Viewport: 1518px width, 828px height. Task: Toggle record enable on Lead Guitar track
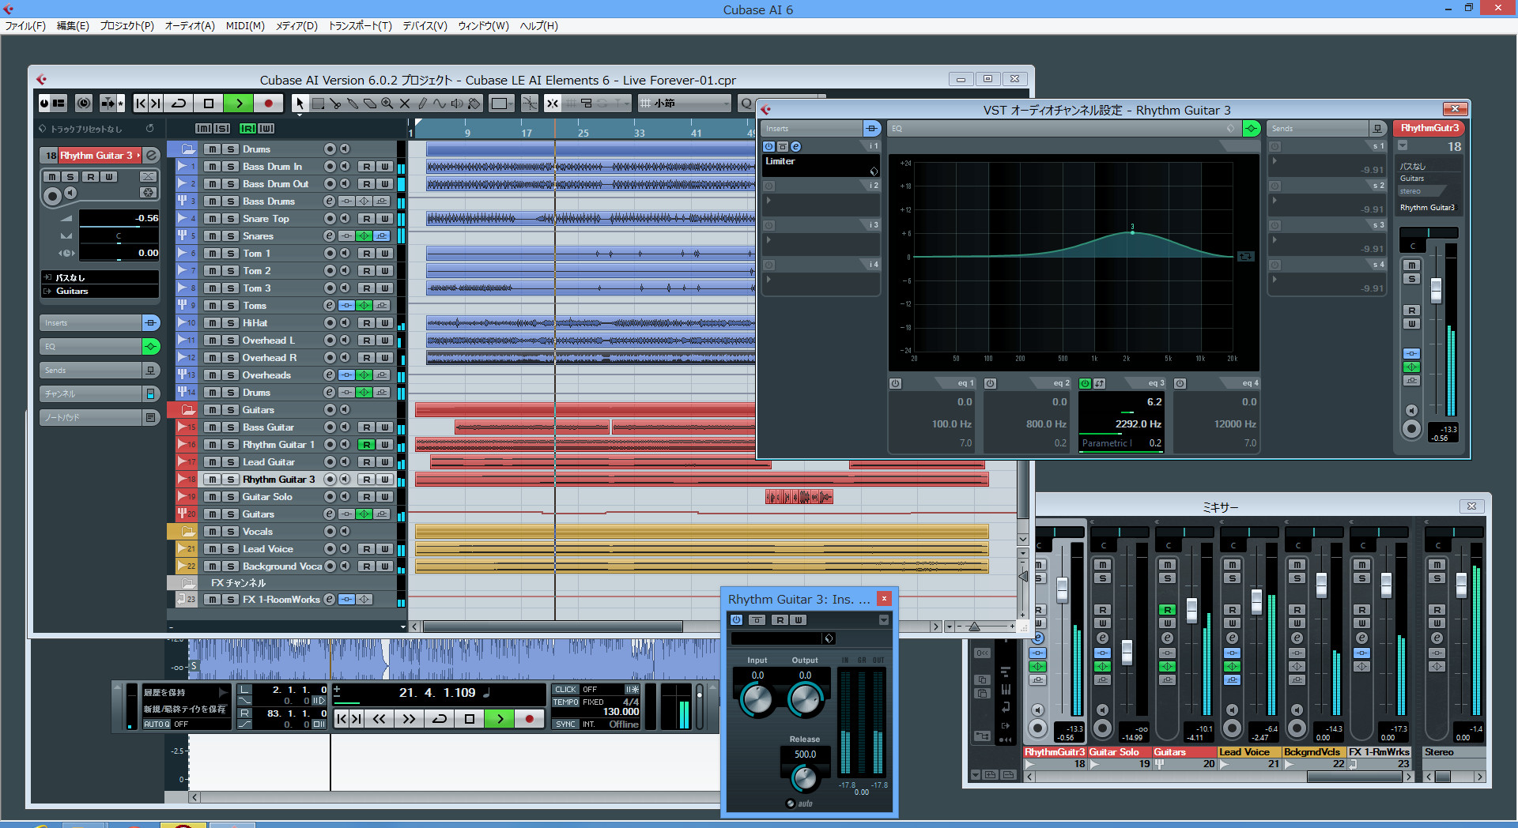[330, 462]
